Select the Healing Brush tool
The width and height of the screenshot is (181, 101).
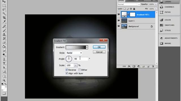4,26
